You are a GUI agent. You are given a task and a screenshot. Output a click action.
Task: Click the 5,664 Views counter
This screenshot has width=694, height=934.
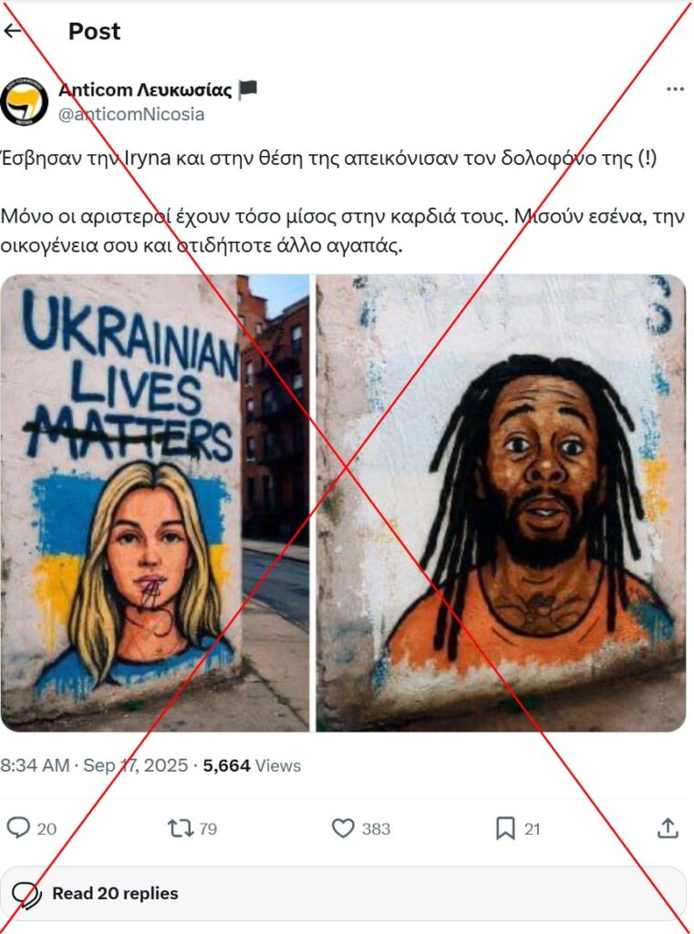252,765
